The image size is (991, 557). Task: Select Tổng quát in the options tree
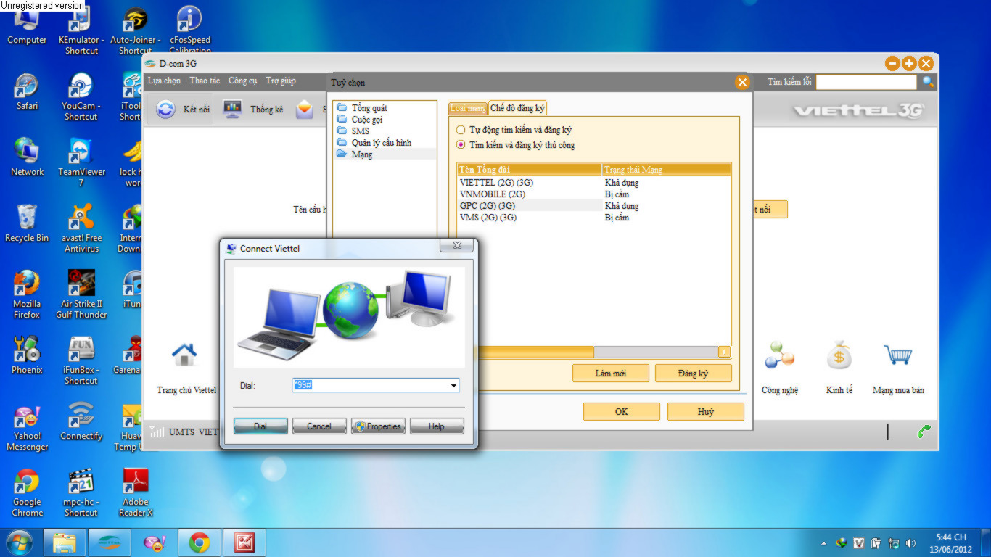(369, 108)
